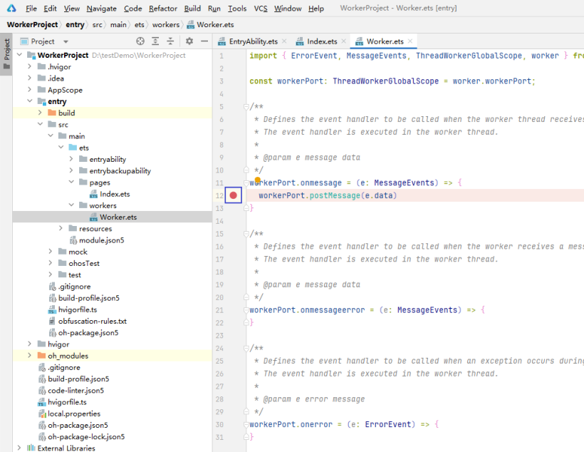The height and width of the screenshot is (452, 584).
Task: Toggle the red breakpoint on line 12
Action: point(234,195)
